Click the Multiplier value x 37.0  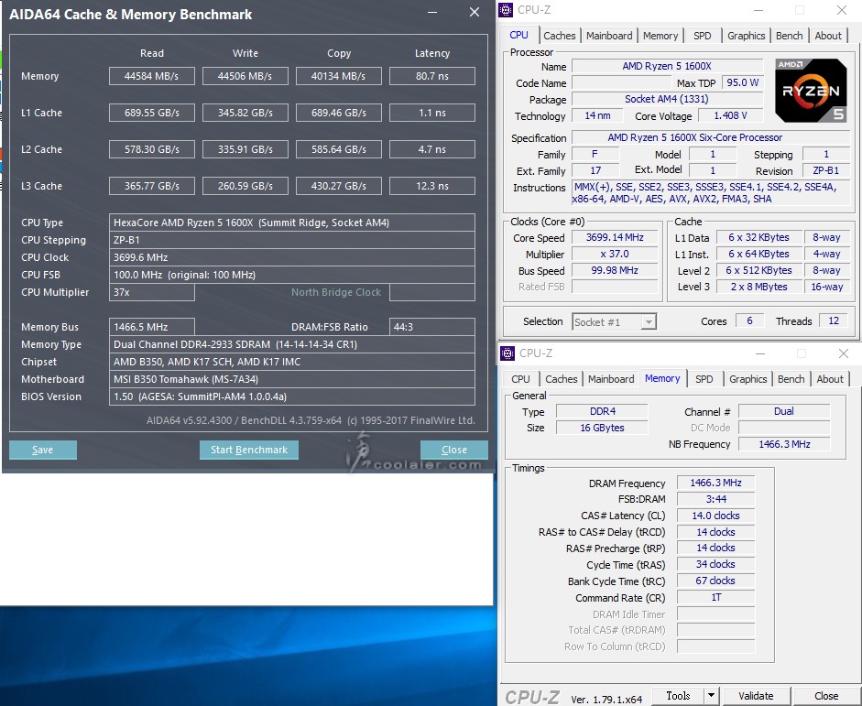tap(615, 255)
